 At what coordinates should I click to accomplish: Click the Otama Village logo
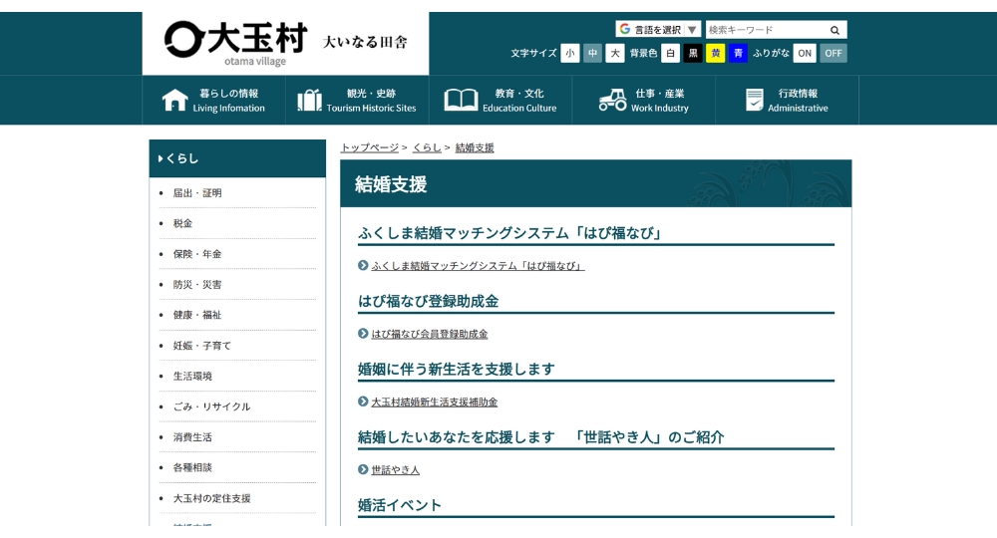click(x=235, y=43)
